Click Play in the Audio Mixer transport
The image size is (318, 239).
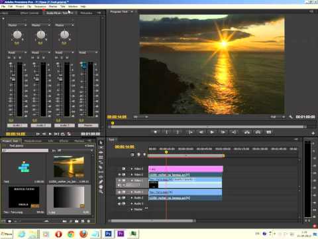click(50, 134)
